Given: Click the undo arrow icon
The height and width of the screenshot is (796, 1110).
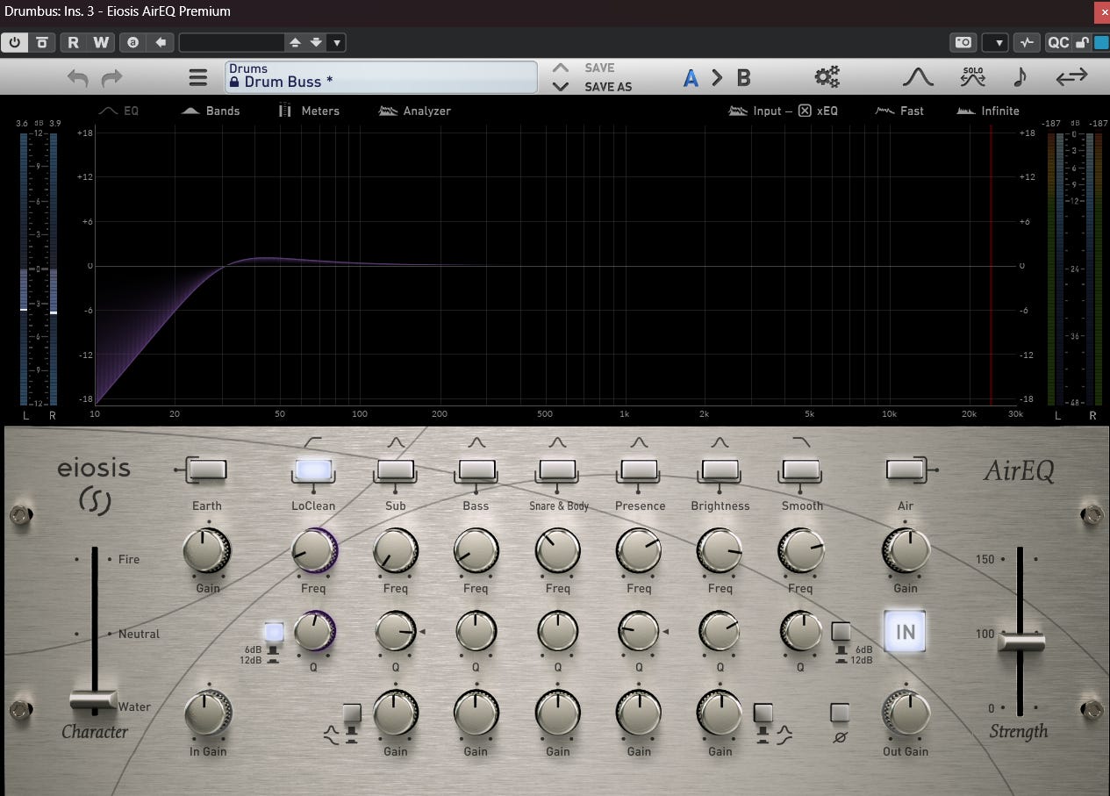Looking at the screenshot, I should click(x=78, y=78).
